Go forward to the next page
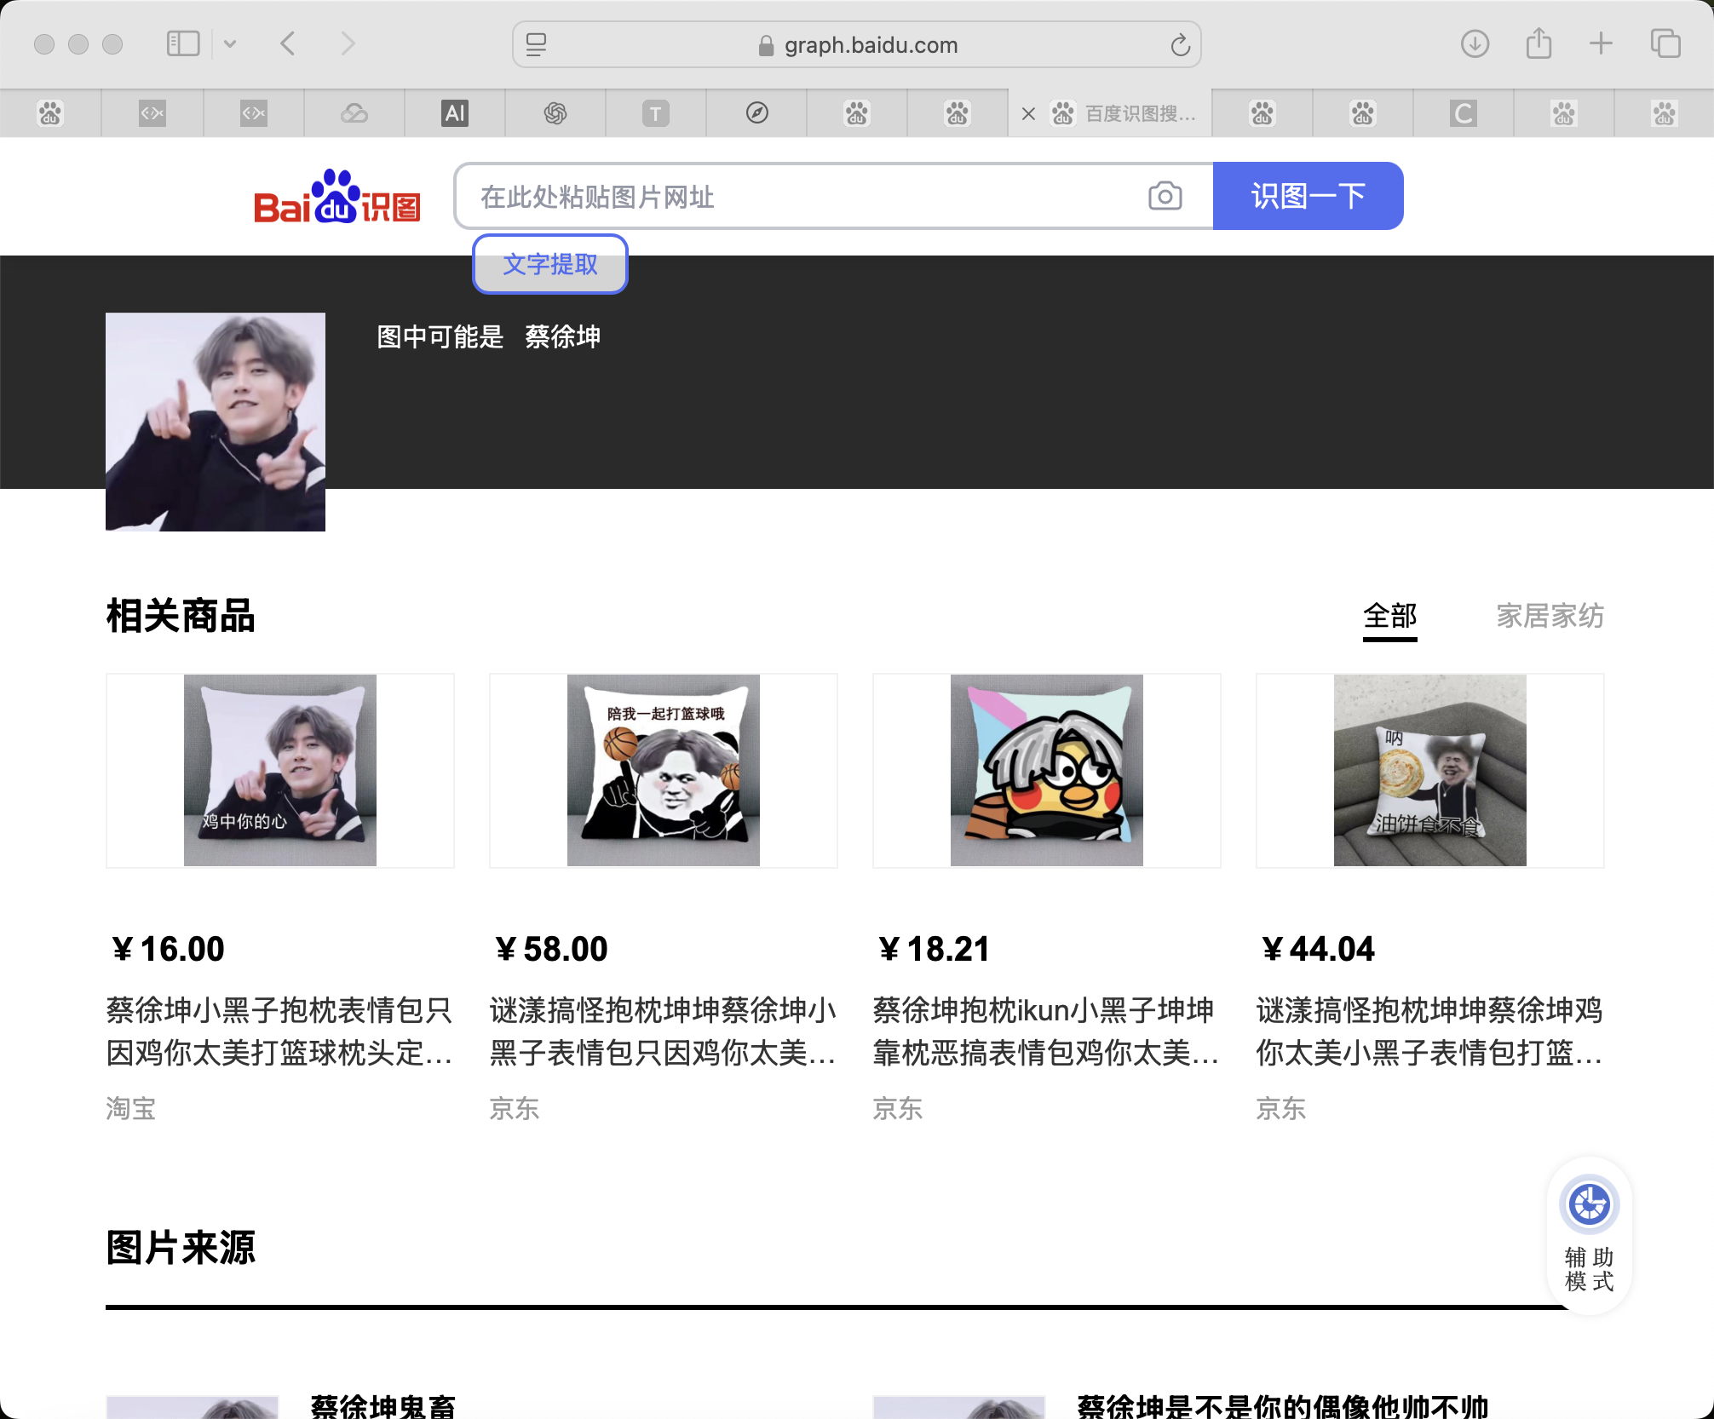 [x=348, y=43]
